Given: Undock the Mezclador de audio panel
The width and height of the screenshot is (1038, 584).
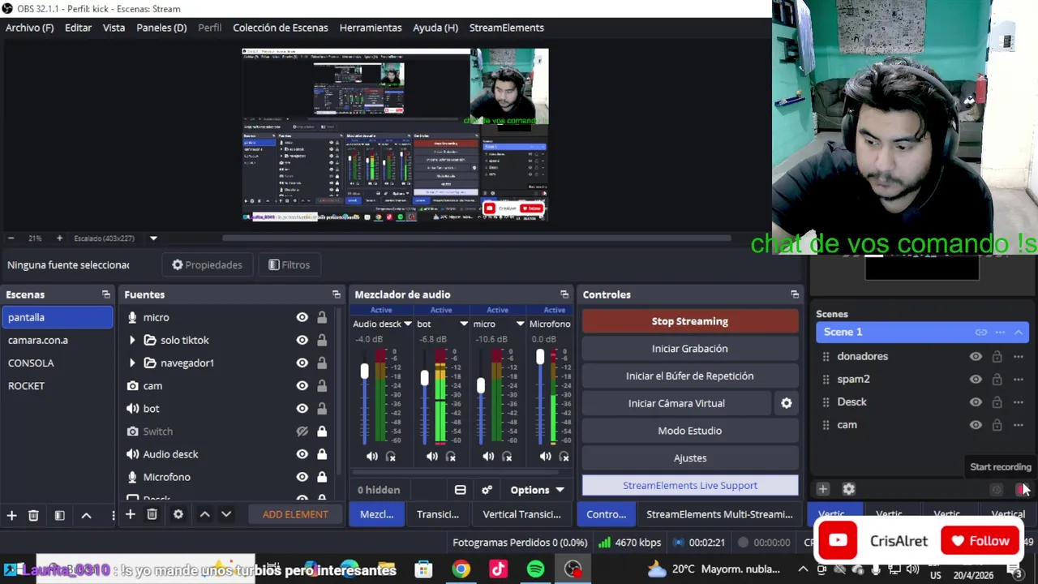Looking at the screenshot, I should (564, 294).
